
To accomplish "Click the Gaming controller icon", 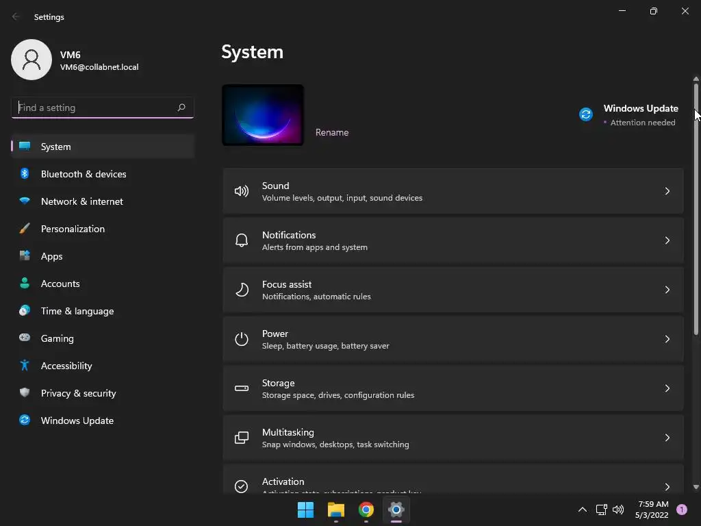I will [25, 338].
